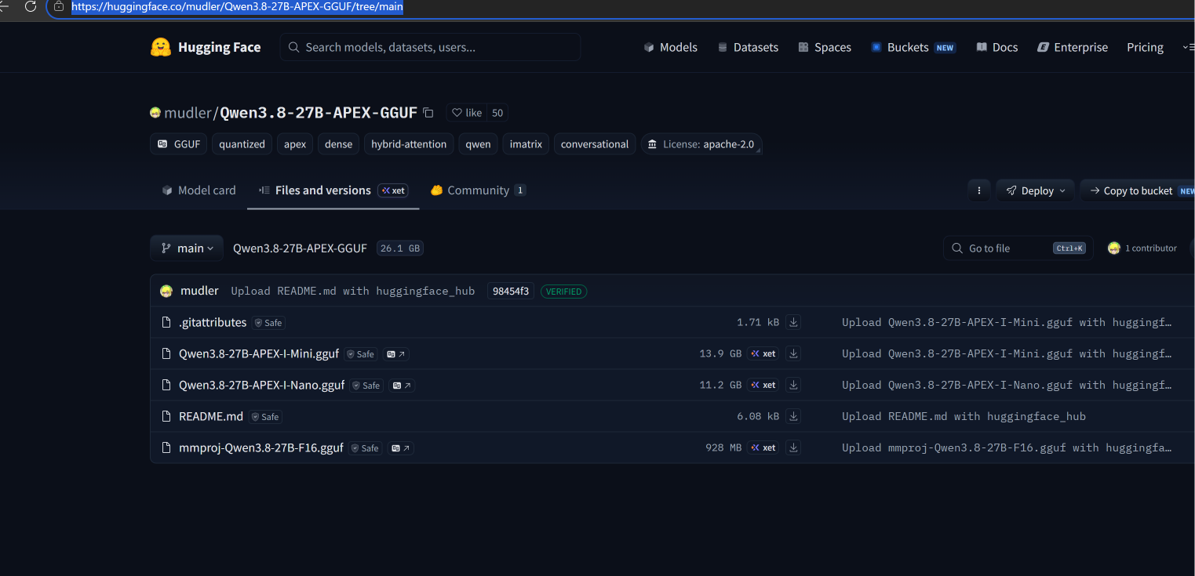This screenshot has width=1195, height=576.
Task: Click xet badge on mmproj row
Action: click(x=763, y=447)
